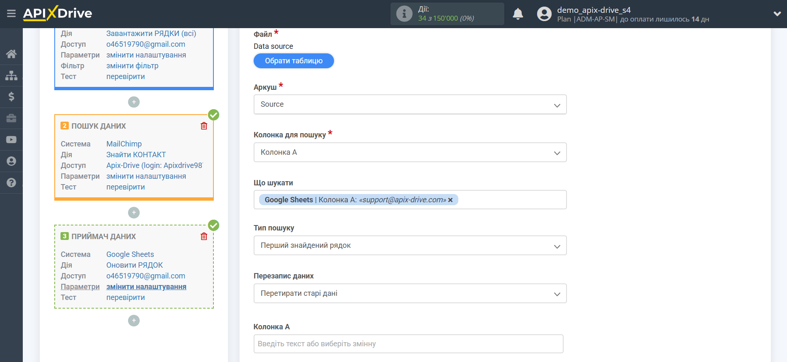Viewport: 787px width, 362px height.
Task: Click bold змінити налаштування in ПРИЙМАЧ ДАНИХ
Action: pyautogui.click(x=146, y=287)
